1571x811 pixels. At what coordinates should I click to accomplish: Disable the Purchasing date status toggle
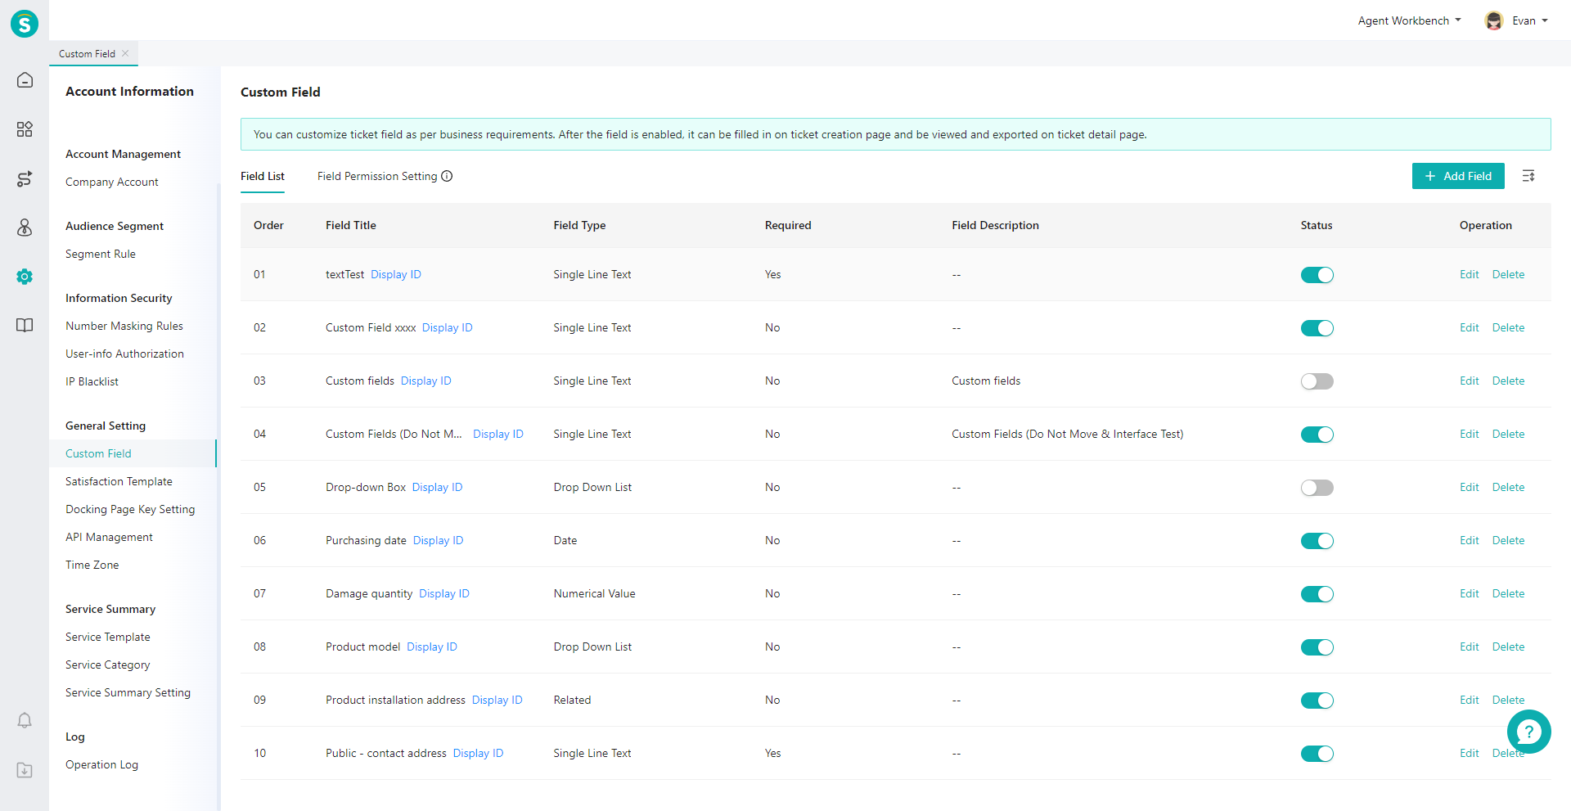[x=1317, y=541]
